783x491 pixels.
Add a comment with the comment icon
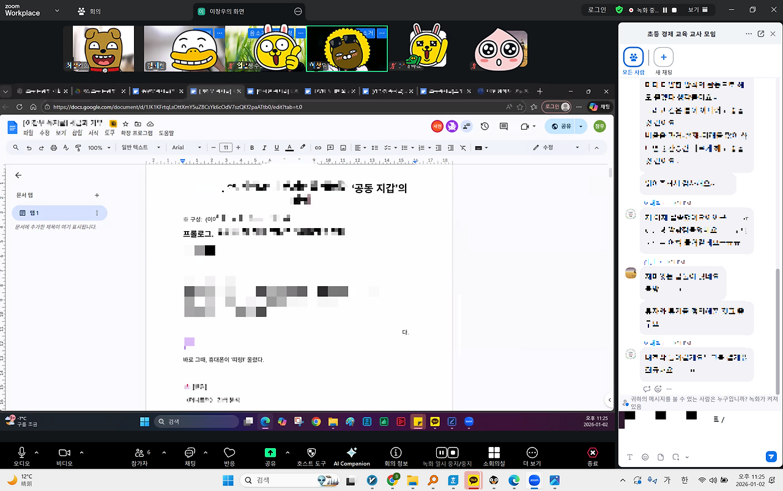click(330, 147)
